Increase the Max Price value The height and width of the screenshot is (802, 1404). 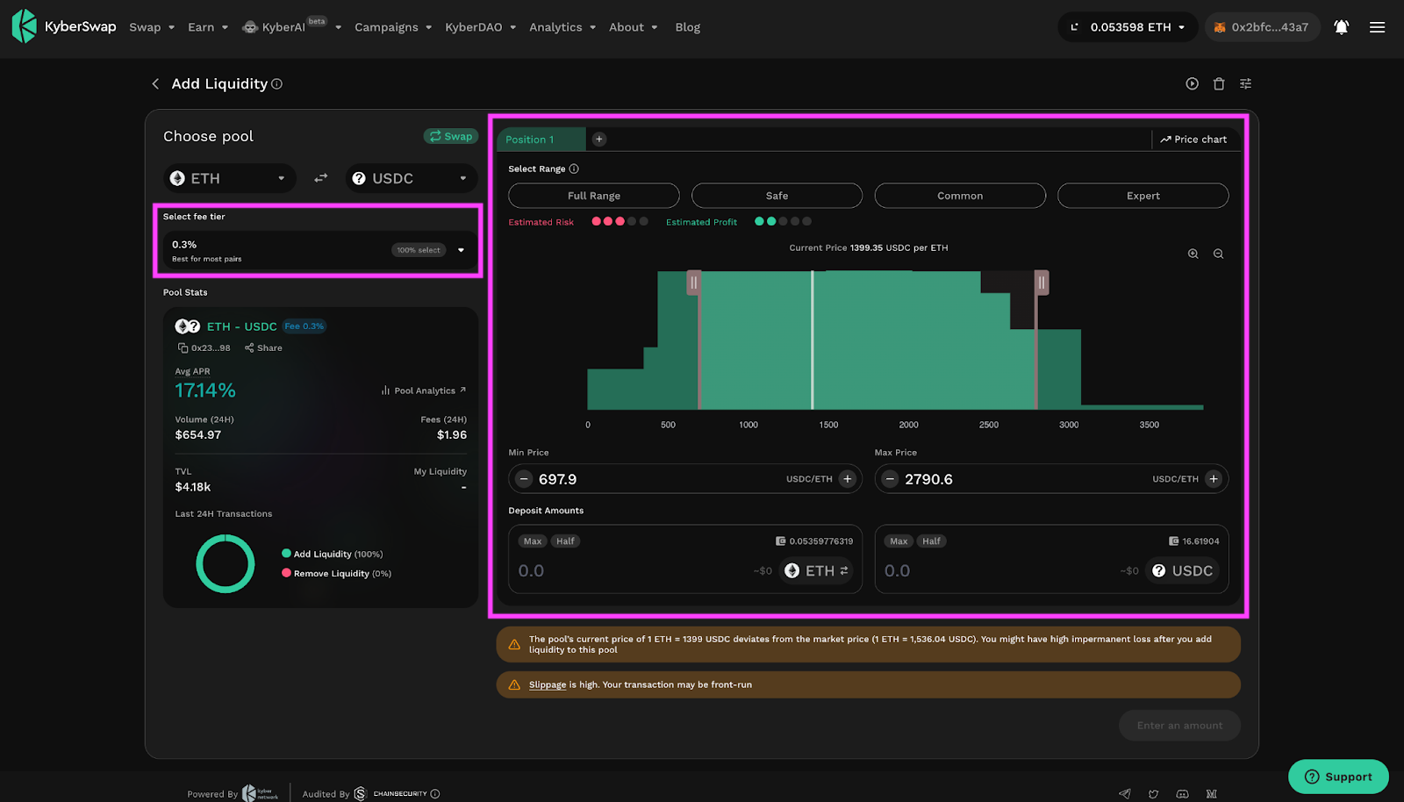tap(1214, 479)
